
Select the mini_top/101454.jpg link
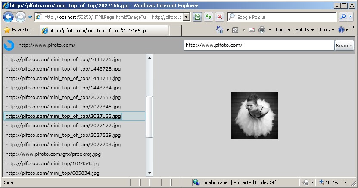click(53, 163)
